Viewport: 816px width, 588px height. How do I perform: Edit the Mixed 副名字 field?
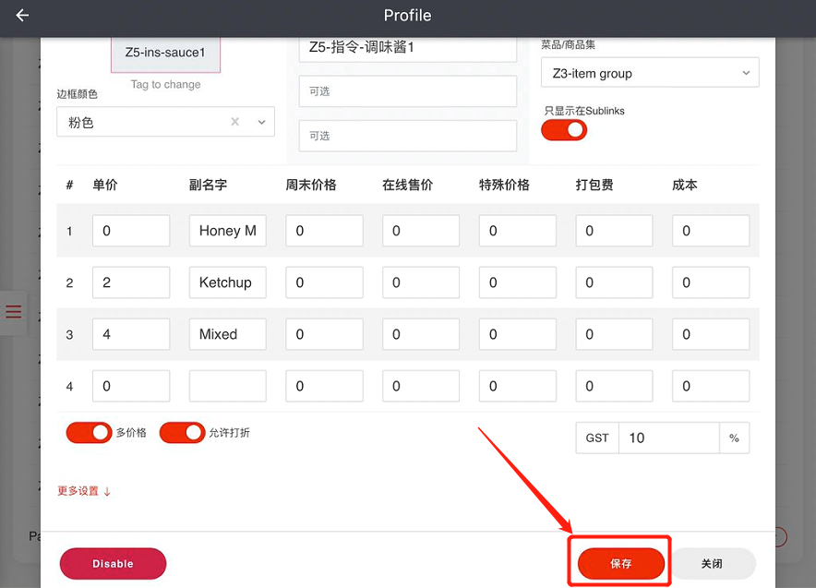point(227,334)
